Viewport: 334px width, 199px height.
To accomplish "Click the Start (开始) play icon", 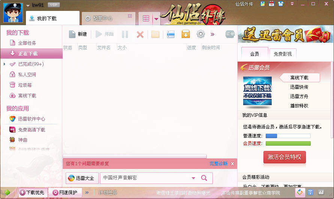I will 99,34.
